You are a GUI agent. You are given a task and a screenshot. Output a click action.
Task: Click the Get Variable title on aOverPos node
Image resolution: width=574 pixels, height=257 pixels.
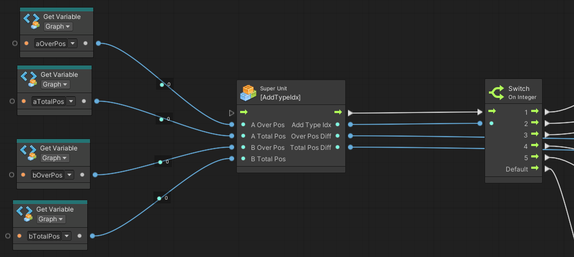(62, 17)
